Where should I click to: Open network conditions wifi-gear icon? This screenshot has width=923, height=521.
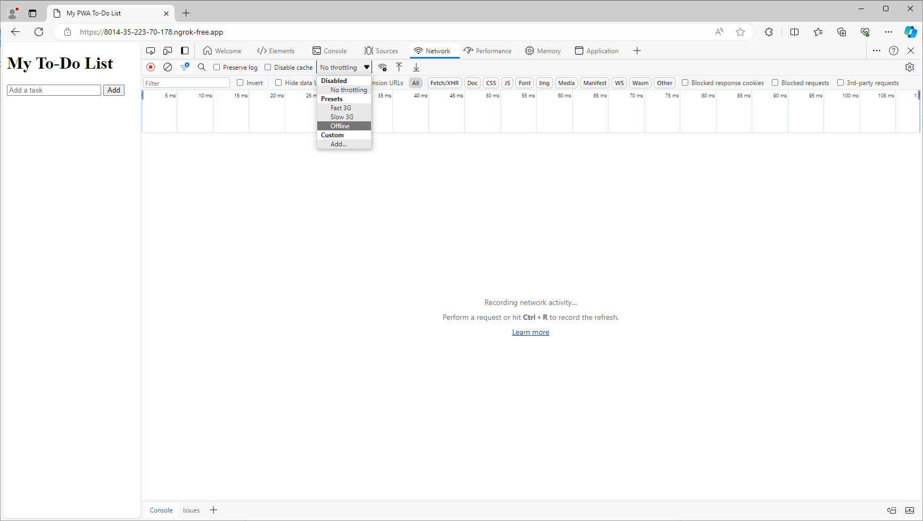click(382, 67)
